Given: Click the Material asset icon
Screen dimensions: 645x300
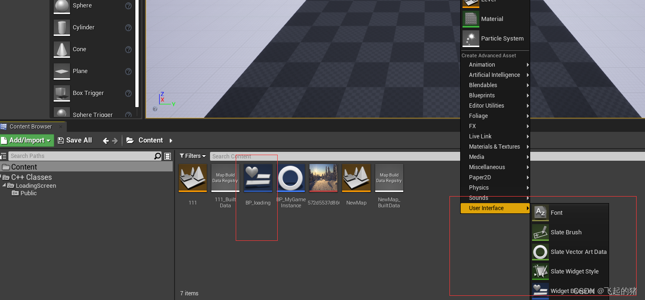Looking at the screenshot, I should (x=471, y=19).
